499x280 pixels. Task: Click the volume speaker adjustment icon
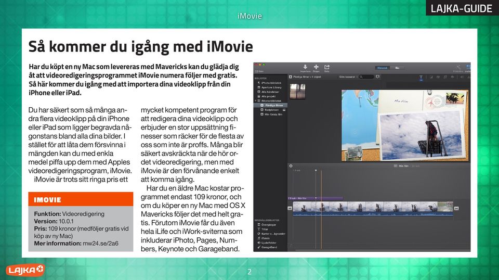point(462,77)
